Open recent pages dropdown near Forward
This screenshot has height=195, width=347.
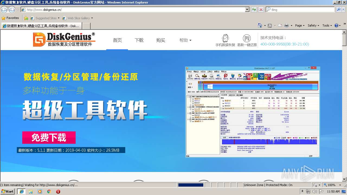pyautogui.click(x=18, y=9)
